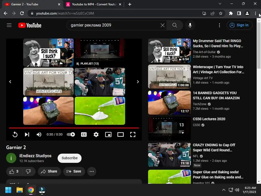Go to the YouTube home logo
This screenshot has width=261, height=196.
pos(30,25)
